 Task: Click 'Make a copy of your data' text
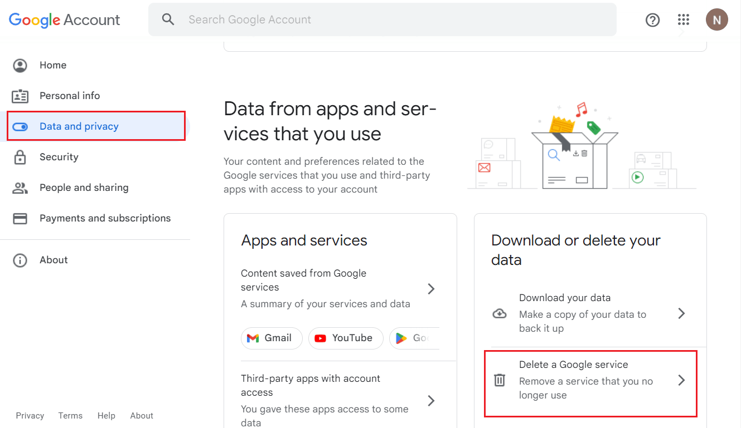[x=583, y=321]
